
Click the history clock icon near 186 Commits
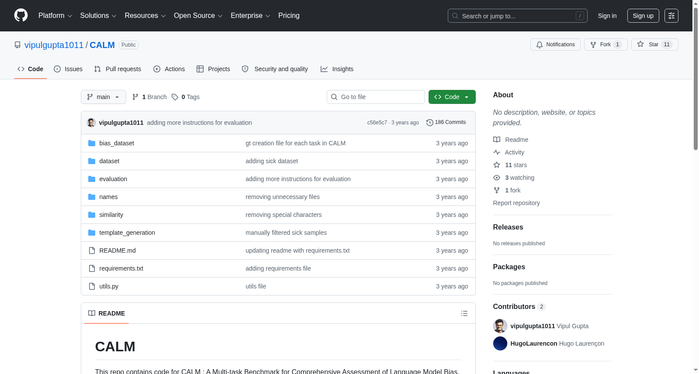pos(430,123)
